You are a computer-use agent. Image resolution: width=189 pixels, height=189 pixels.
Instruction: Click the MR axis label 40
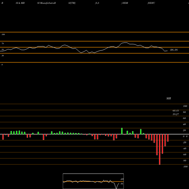tap(184, 124)
